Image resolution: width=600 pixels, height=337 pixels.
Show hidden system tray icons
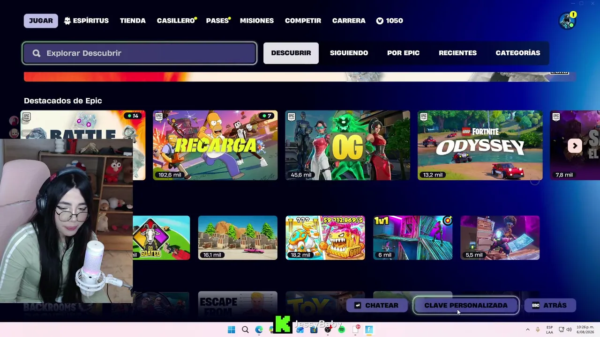[527, 330]
